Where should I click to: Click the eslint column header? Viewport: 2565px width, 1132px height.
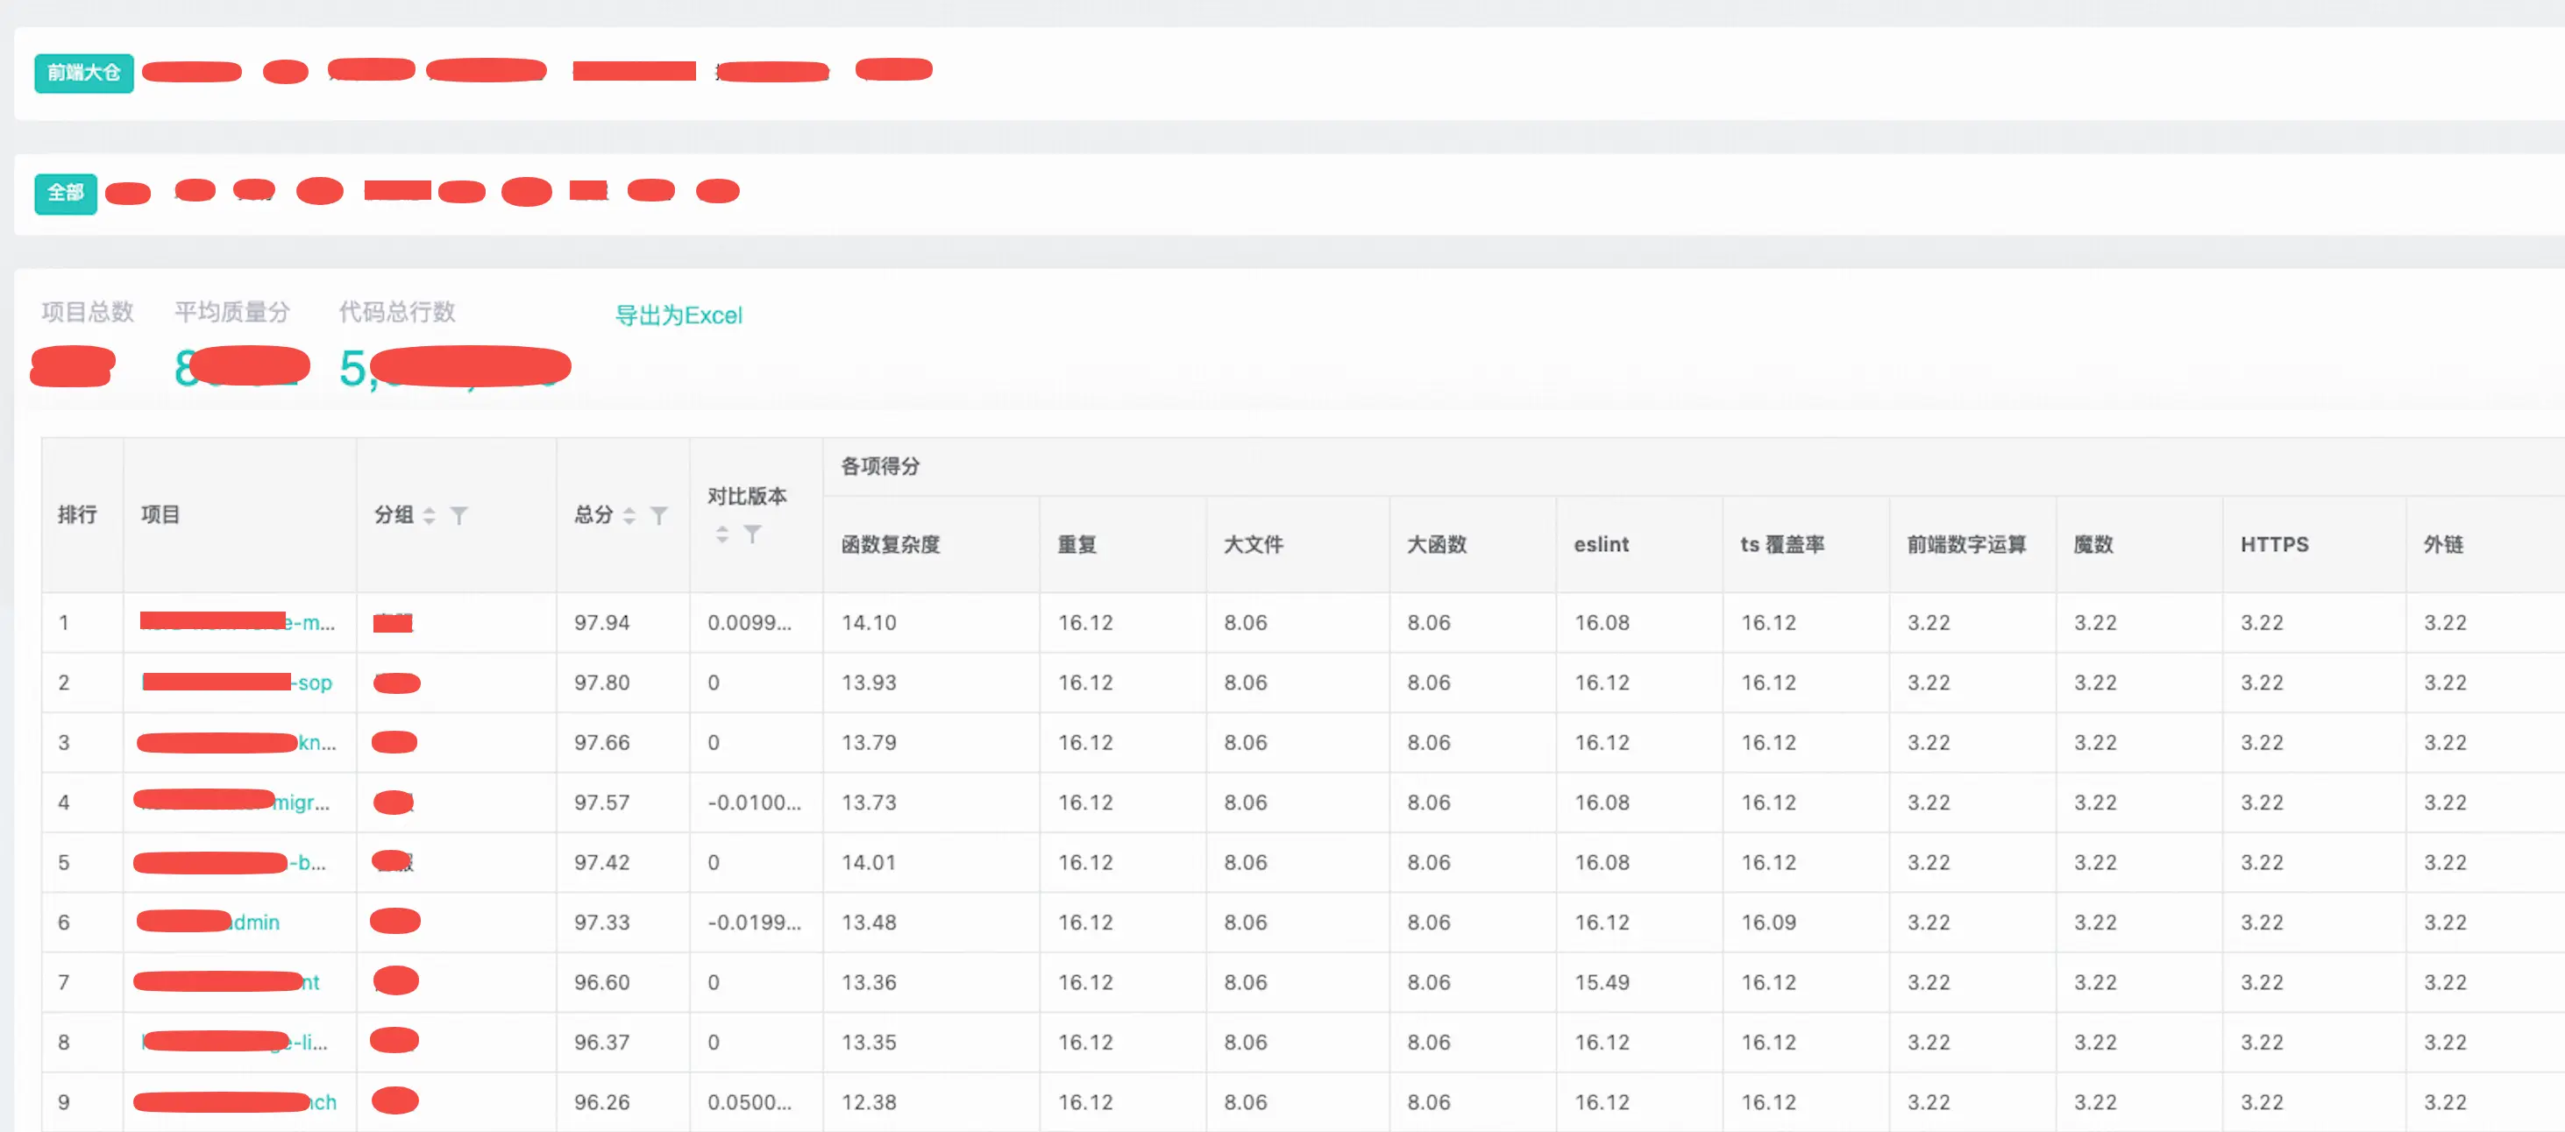(x=1601, y=545)
